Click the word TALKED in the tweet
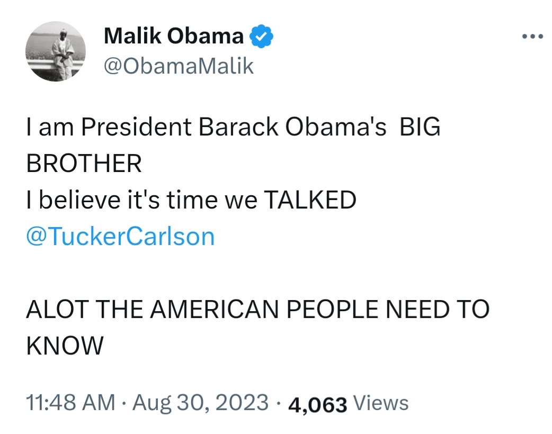This screenshot has width=552, height=434. click(309, 200)
